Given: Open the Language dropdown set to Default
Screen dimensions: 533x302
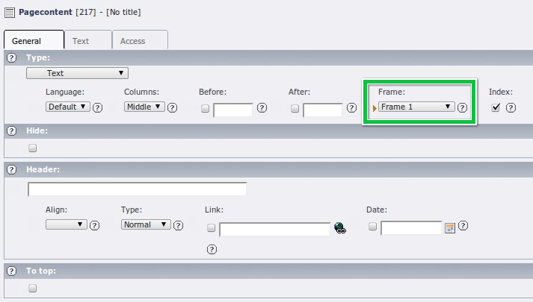Looking at the screenshot, I should click(67, 107).
